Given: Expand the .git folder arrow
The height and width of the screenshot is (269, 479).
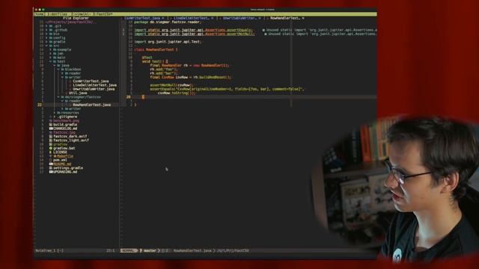Looking at the screenshot, I should click(46, 26).
